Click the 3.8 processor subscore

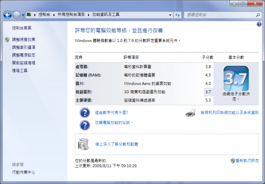[x=208, y=67]
